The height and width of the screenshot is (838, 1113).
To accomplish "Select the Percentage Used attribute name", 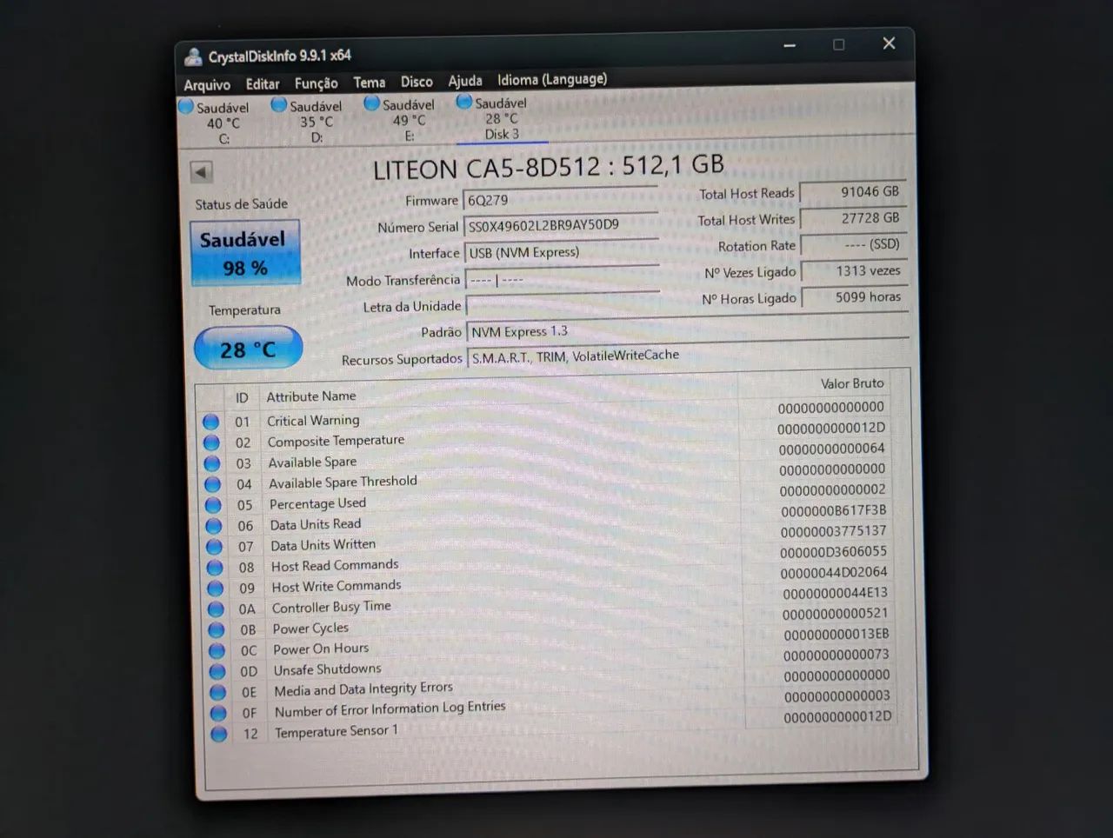I will click(x=317, y=503).
